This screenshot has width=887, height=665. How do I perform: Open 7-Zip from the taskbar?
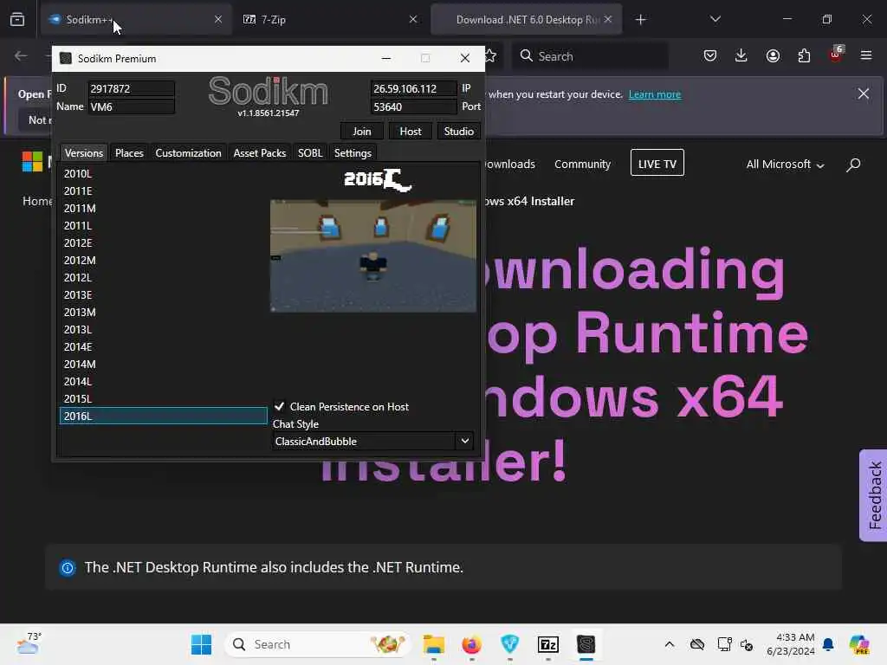pos(548,644)
